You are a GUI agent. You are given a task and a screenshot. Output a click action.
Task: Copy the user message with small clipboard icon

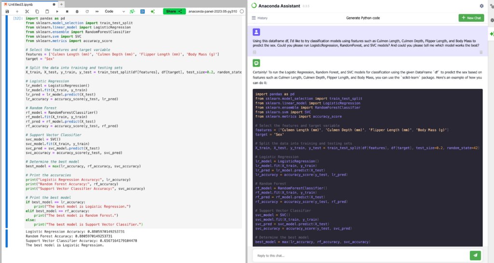click(255, 52)
